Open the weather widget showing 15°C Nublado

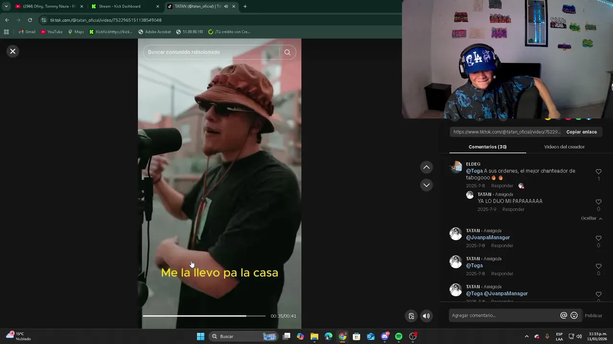click(x=18, y=336)
